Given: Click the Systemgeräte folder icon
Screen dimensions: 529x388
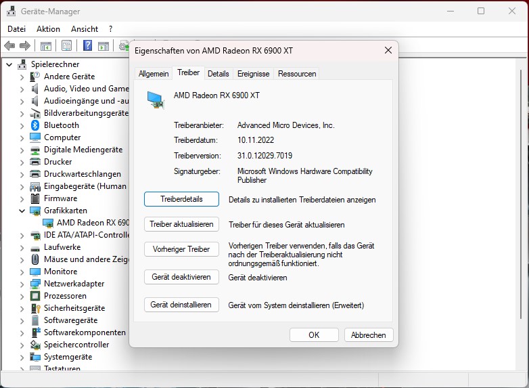Looking at the screenshot, I should click(35, 357).
